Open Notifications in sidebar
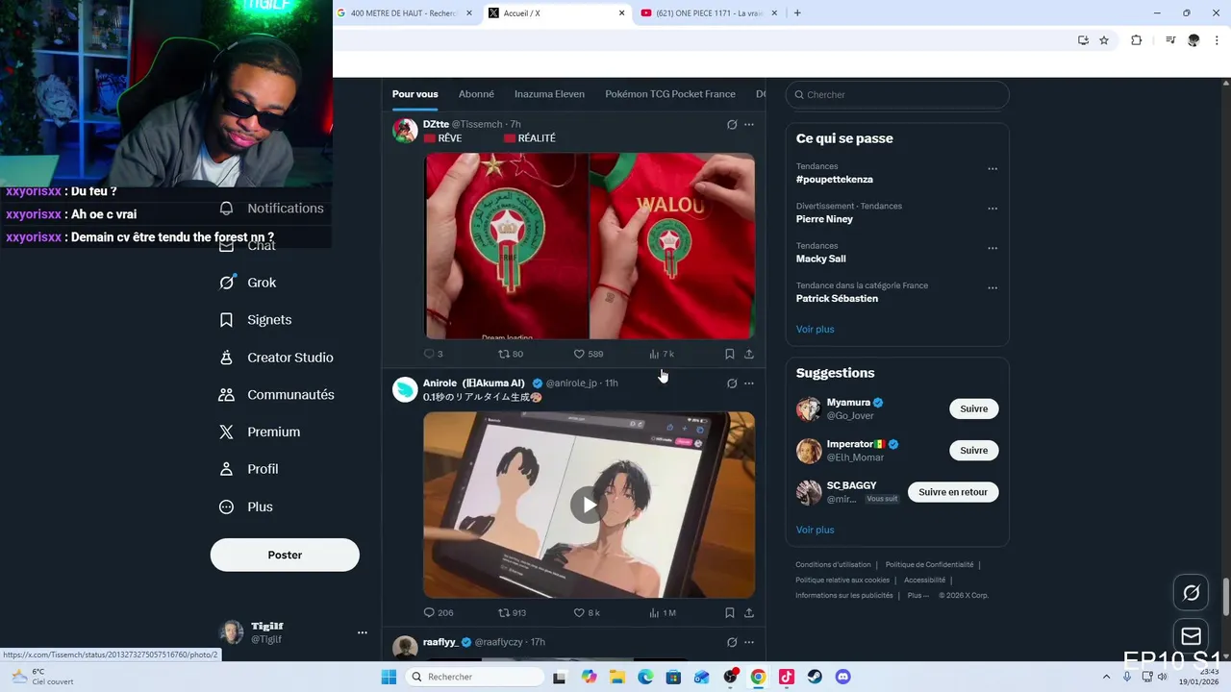 pos(271,209)
